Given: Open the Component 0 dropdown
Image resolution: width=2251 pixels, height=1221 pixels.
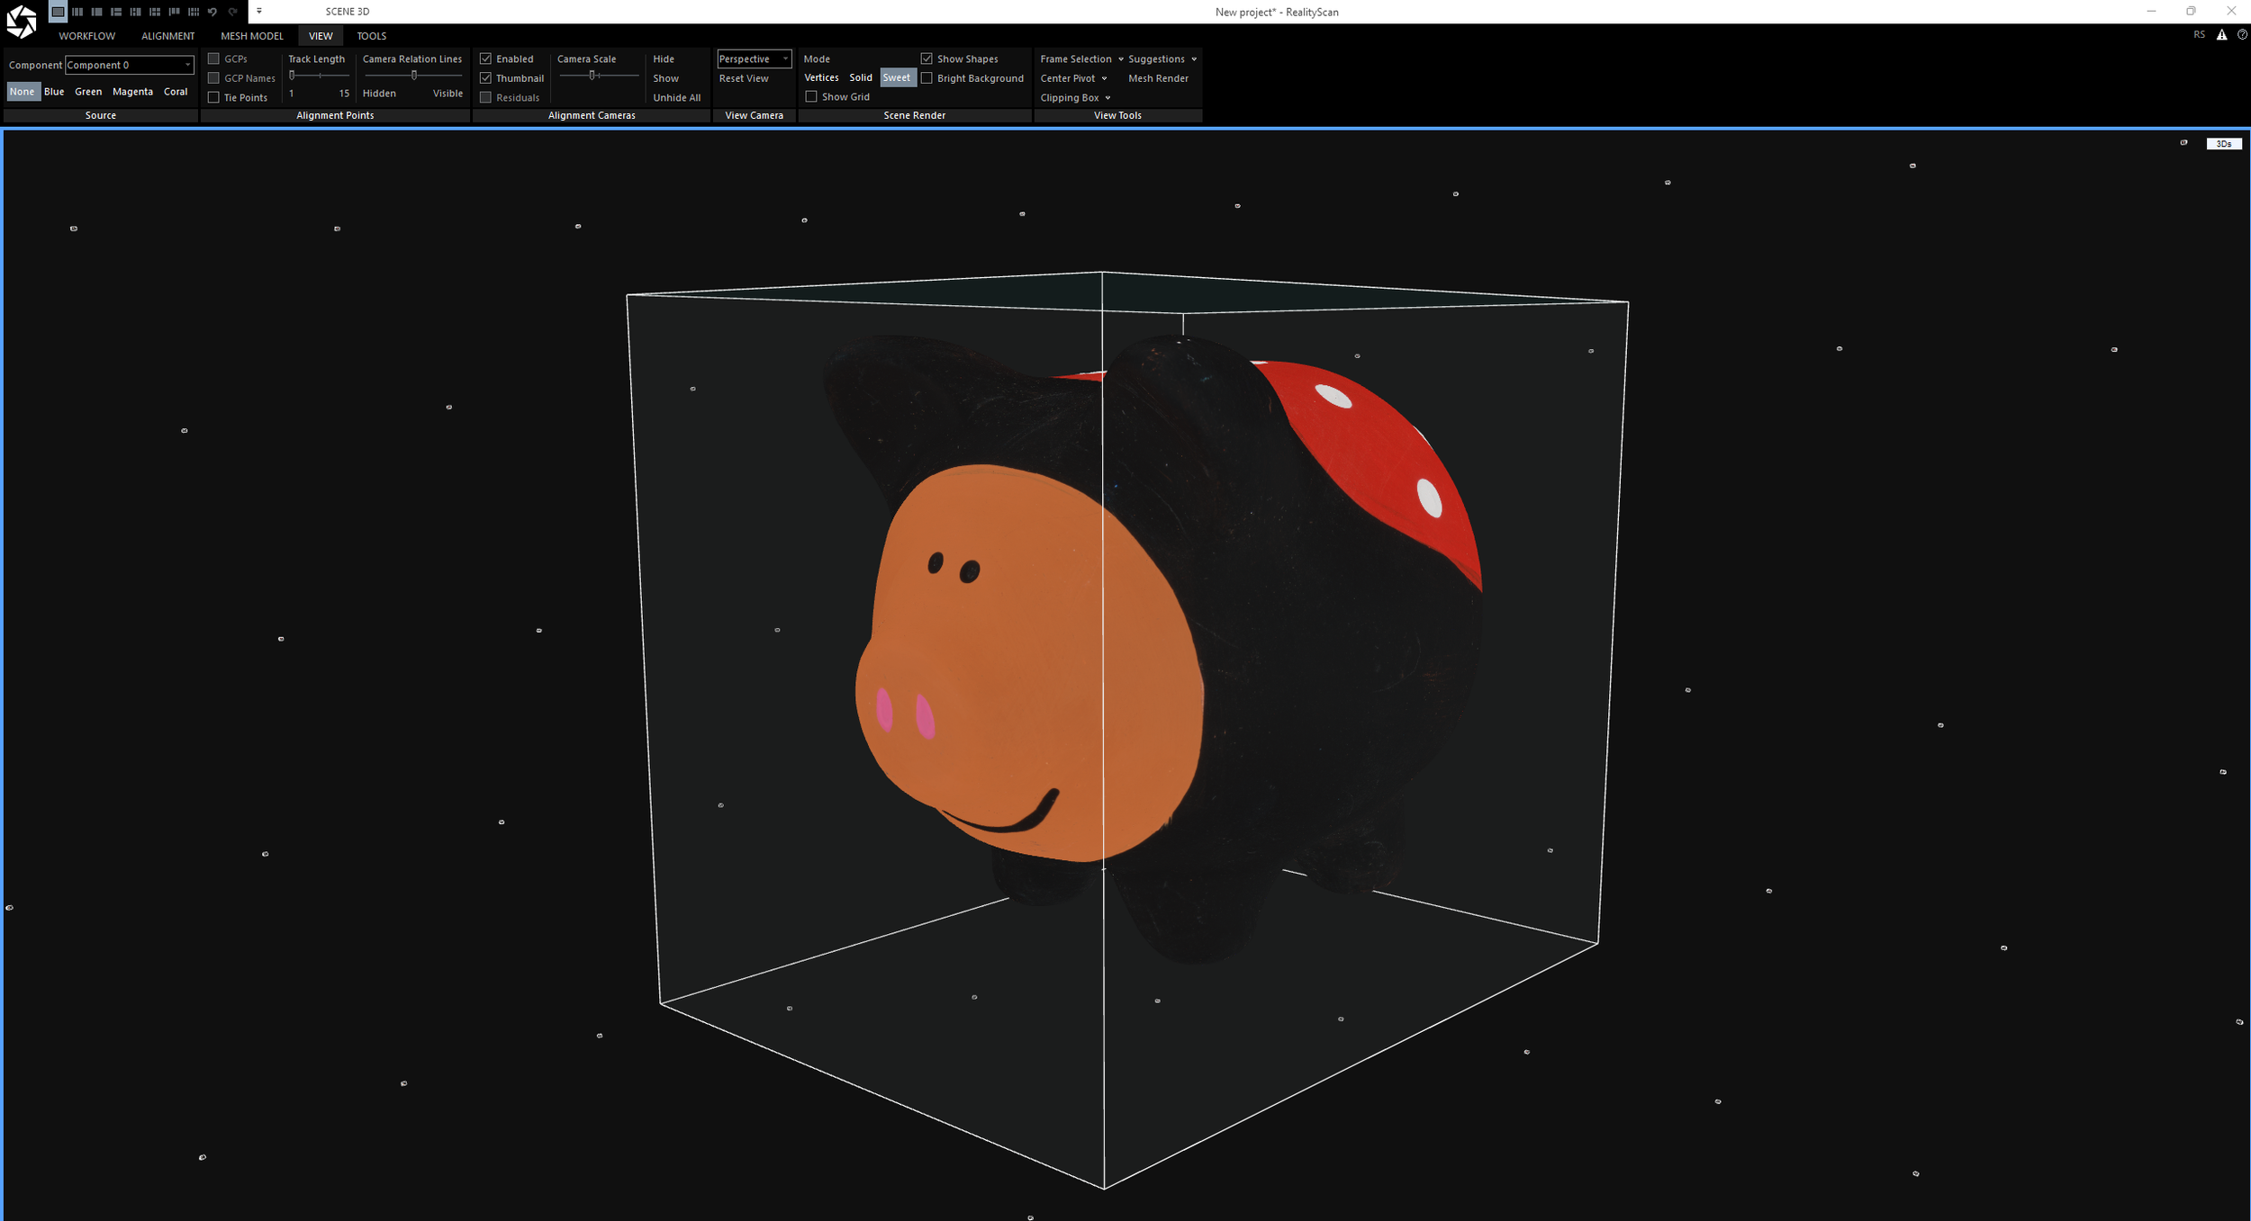Looking at the screenshot, I should coord(130,65).
